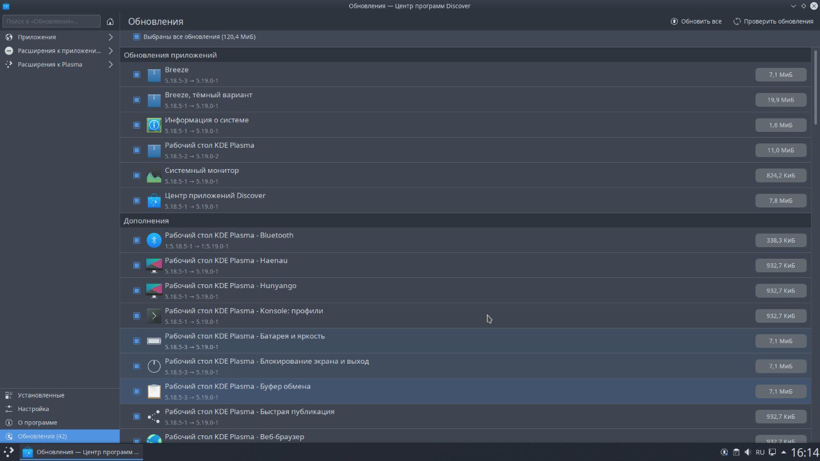Click the 7,8 МиБ size button

click(780, 200)
